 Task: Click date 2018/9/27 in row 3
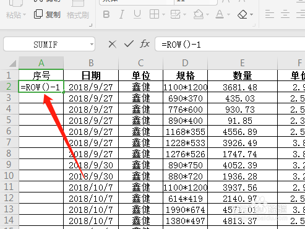coord(91,98)
